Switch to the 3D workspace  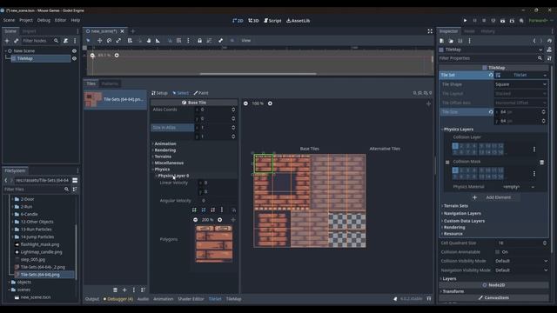tap(253, 21)
